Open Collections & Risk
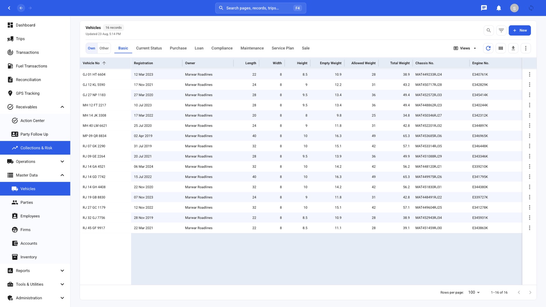 pos(35,148)
